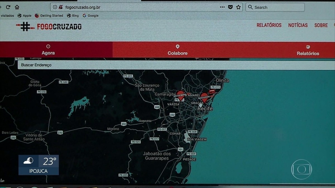Open the site information icon in address bar

point(55,7)
